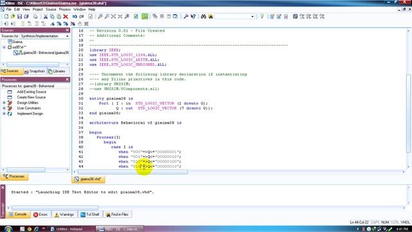Save the file with the floppy icon

pos(19,17)
